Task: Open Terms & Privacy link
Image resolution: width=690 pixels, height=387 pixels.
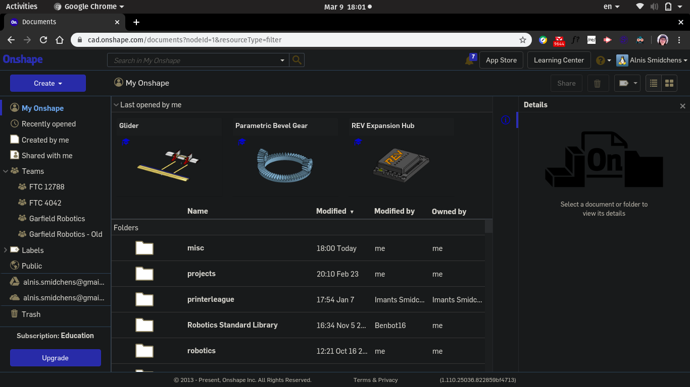Action: click(x=375, y=380)
